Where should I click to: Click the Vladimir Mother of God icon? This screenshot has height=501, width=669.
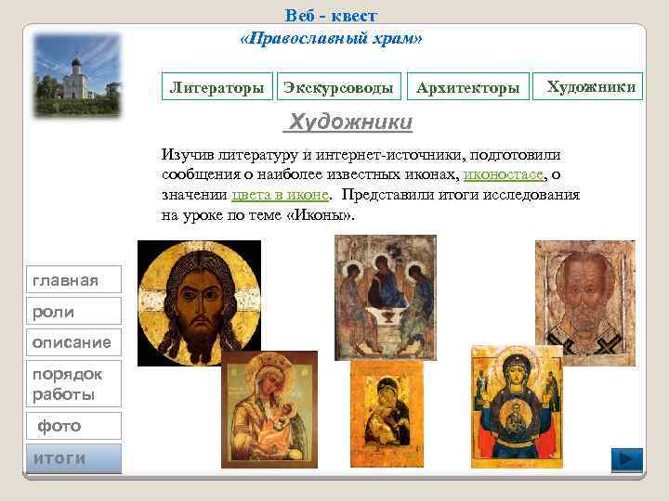click(387, 414)
